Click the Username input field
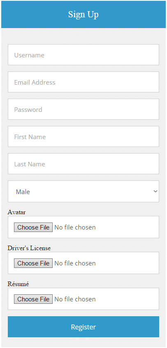The height and width of the screenshot is (348, 167). (83, 54)
